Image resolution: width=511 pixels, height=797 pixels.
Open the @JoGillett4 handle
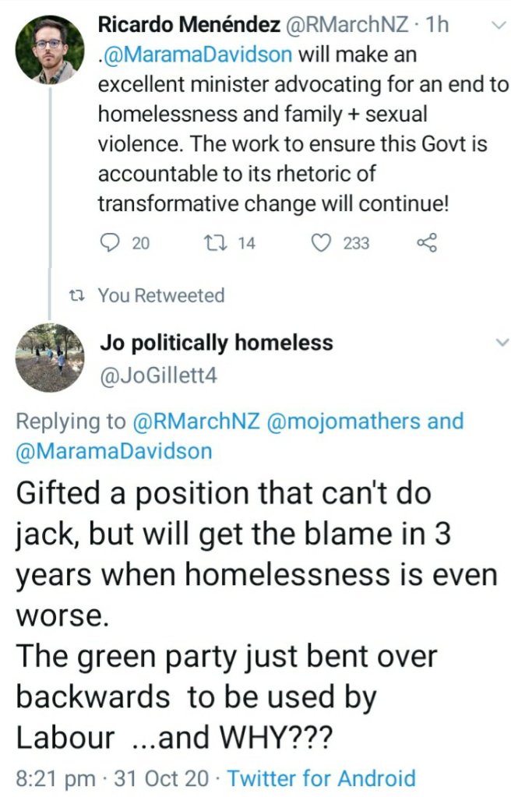pos(158,376)
